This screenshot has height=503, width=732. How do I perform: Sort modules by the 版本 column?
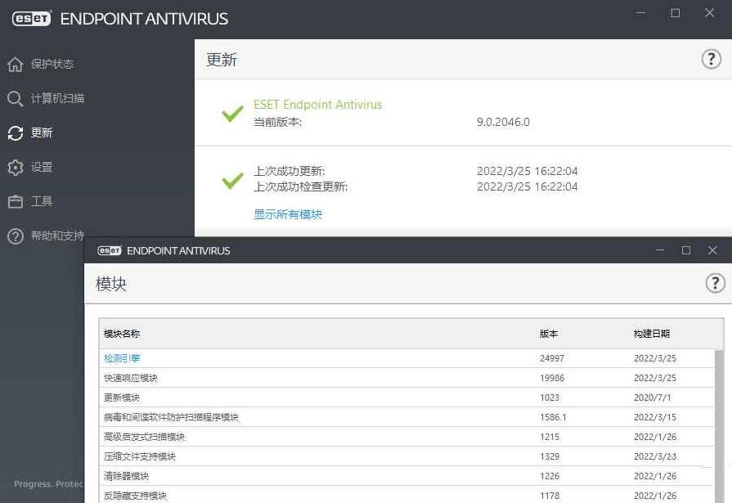548,334
